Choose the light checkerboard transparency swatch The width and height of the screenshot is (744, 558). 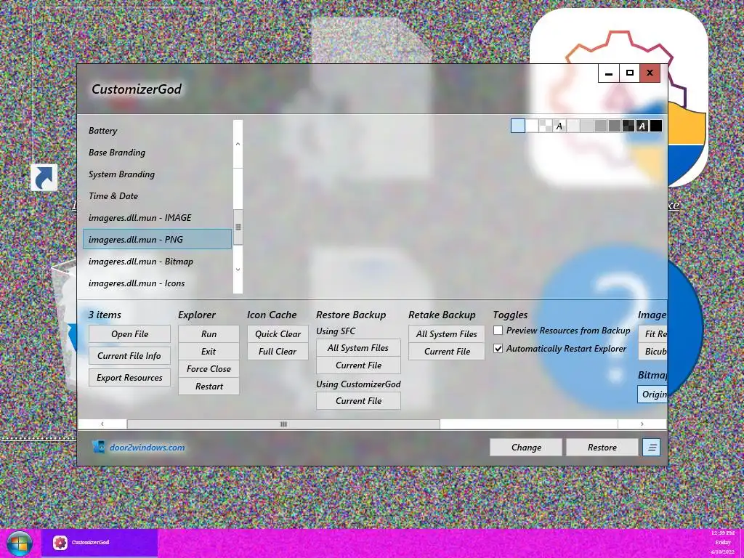click(546, 126)
